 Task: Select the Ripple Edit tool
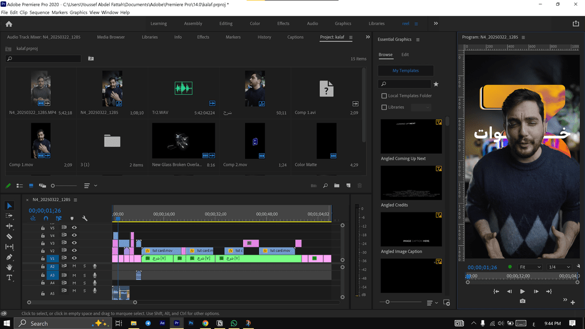click(x=9, y=226)
